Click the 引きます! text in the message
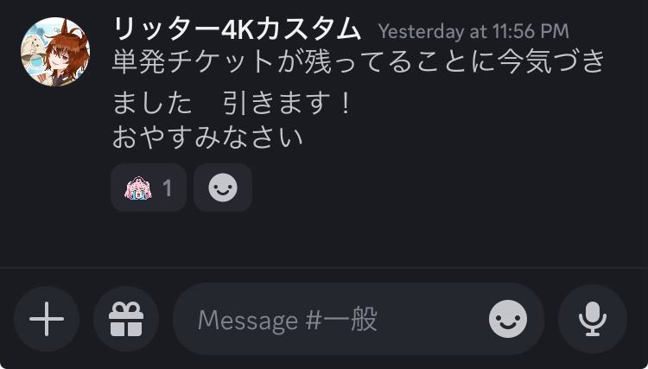This screenshot has height=369, width=648. point(288,103)
